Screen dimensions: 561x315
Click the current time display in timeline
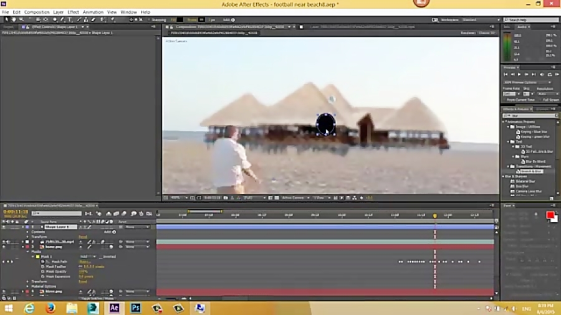point(15,212)
